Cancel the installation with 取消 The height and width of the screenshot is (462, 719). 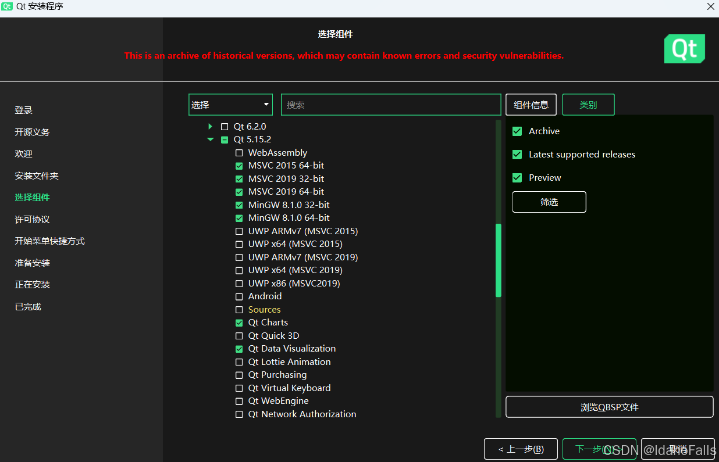678,449
